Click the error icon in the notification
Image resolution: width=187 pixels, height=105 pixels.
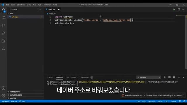(x=123, y=95)
